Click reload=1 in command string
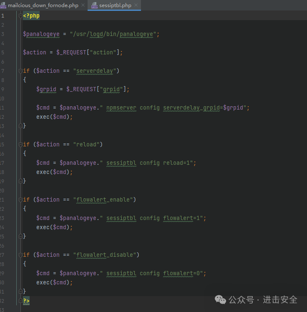This screenshot has height=312, width=307. click(176, 163)
